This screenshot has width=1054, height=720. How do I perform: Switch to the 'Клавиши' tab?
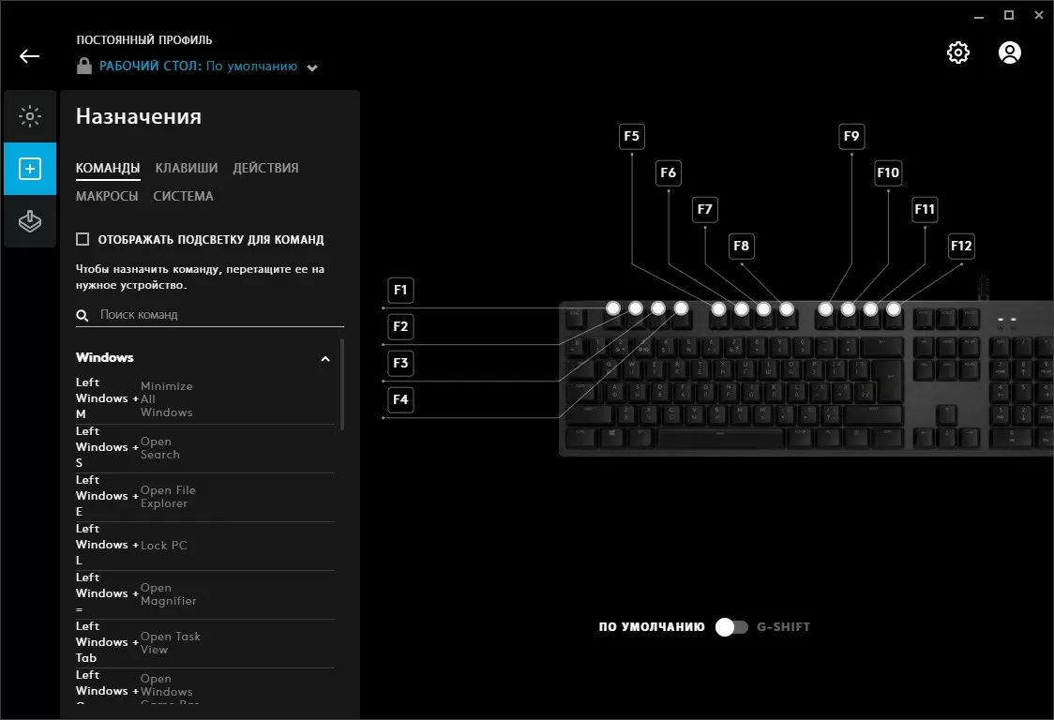pyautogui.click(x=187, y=168)
